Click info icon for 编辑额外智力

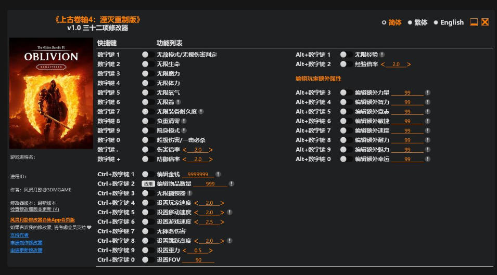click(x=428, y=102)
